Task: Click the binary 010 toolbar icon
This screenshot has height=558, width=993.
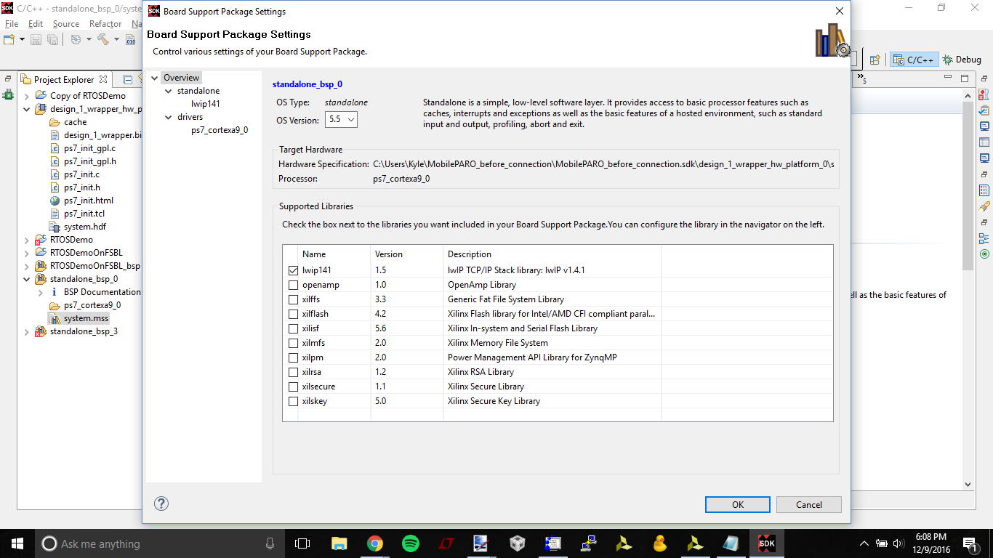Action: pyautogui.click(x=132, y=39)
